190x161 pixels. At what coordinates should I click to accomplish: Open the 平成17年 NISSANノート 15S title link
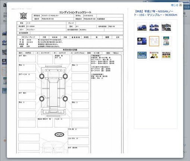point(156,13)
